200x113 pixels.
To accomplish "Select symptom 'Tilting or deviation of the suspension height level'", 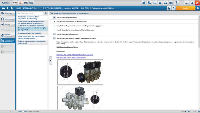I will [x=32, y=42].
